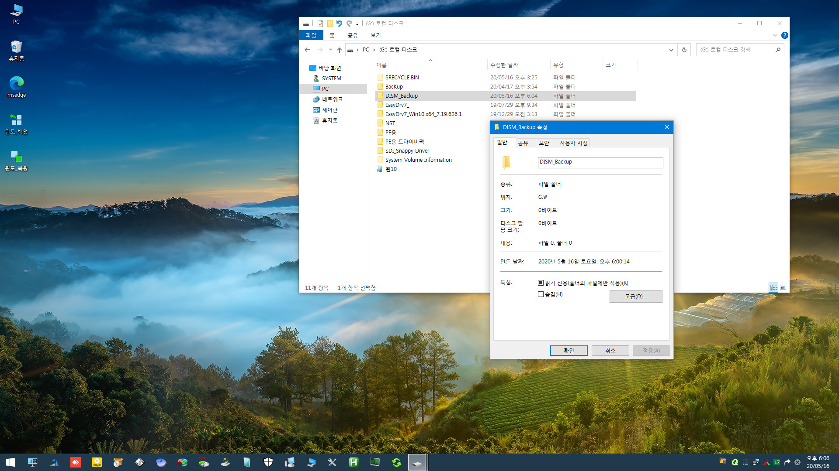This screenshot has width=839, height=471.
Task: Go up one folder level
Action: pyautogui.click(x=340, y=50)
